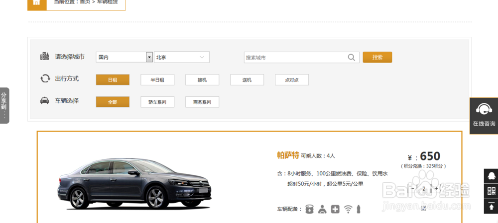This screenshot has width=498, height=223.
Task: Click the 出行方式 label
Action: 67,78
